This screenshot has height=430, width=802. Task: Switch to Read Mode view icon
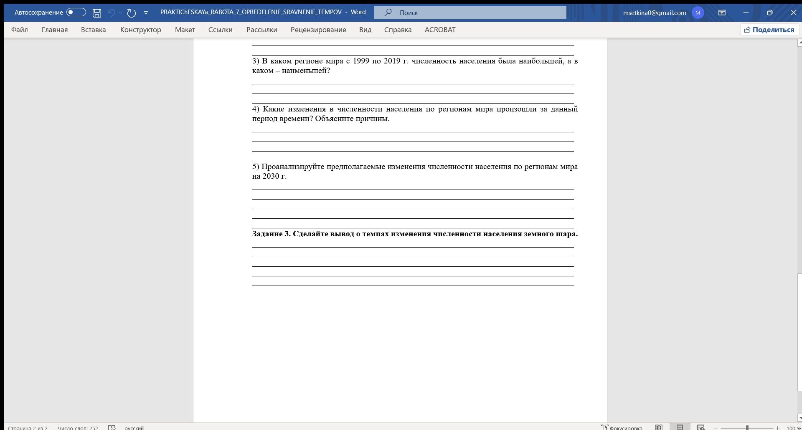[x=659, y=427]
